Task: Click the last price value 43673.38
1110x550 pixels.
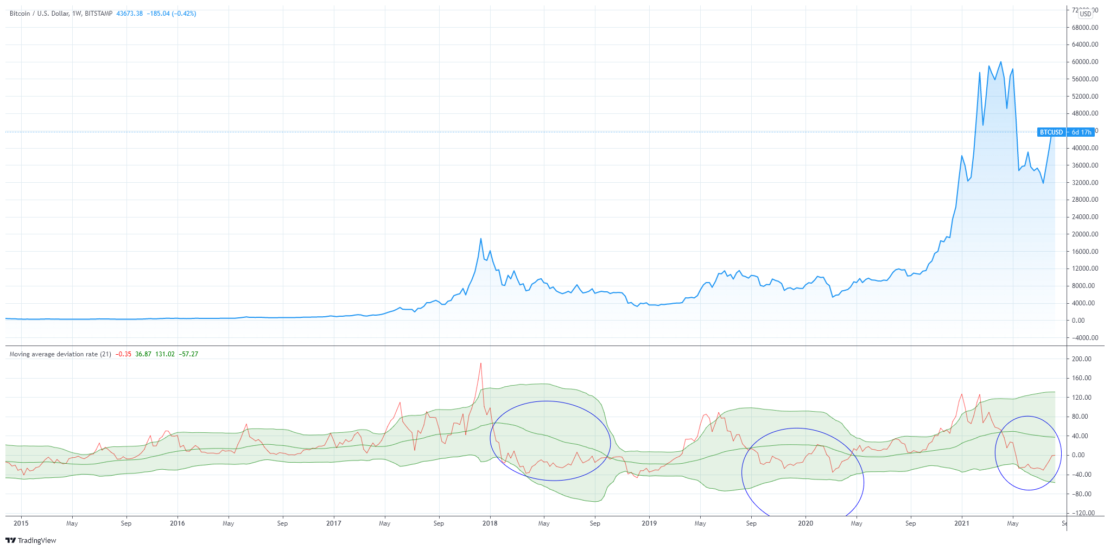Action: tap(130, 14)
